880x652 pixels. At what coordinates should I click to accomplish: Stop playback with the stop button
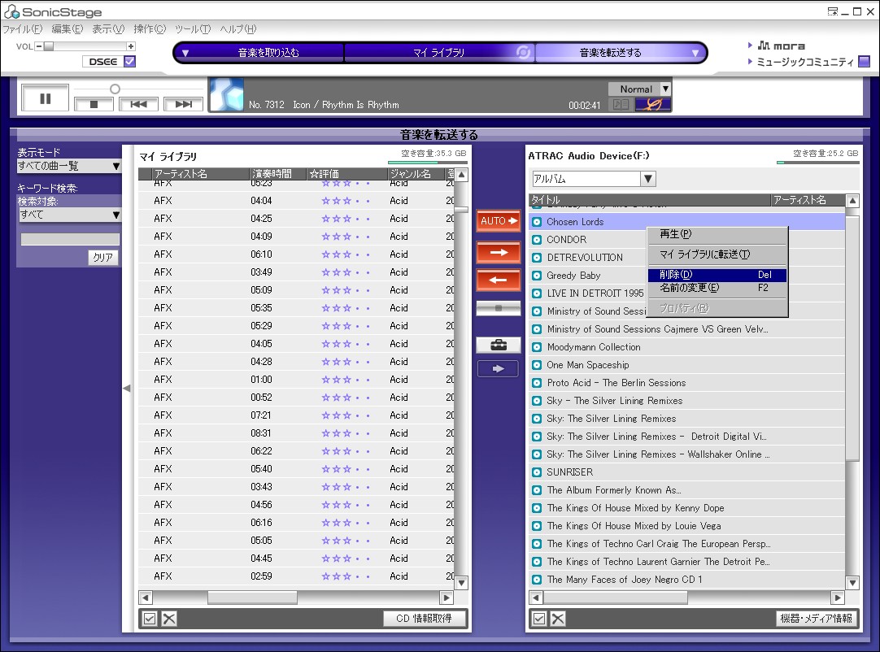[x=94, y=104]
